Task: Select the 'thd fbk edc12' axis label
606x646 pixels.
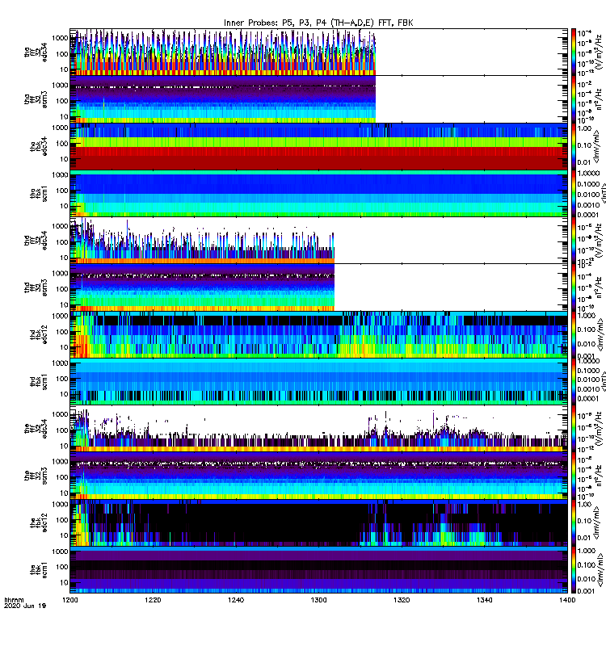Action: click(x=39, y=334)
